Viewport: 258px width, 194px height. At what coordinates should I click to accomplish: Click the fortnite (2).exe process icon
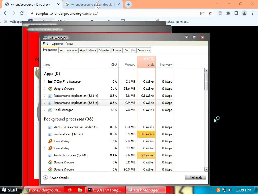(x=50, y=155)
